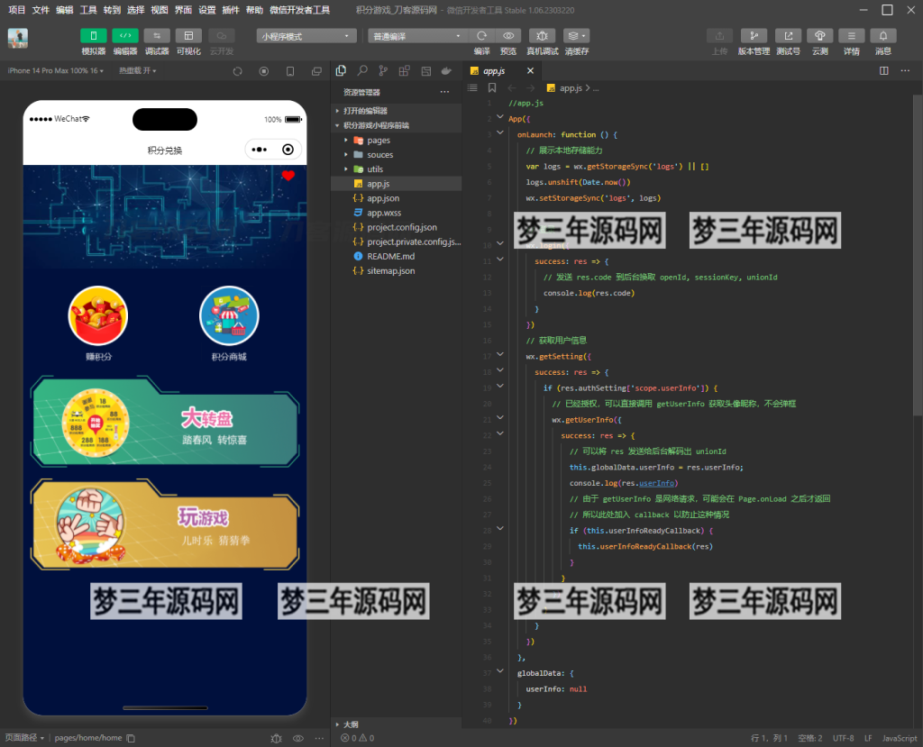Screen dimensions: 923x747
Task: Open the source control branch icon
Action: click(383, 70)
